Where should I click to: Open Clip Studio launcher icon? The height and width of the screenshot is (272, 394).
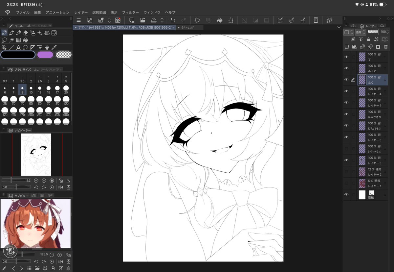[x=118, y=20]
